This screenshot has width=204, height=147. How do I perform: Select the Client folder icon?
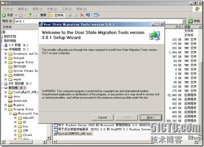point(20,135)
